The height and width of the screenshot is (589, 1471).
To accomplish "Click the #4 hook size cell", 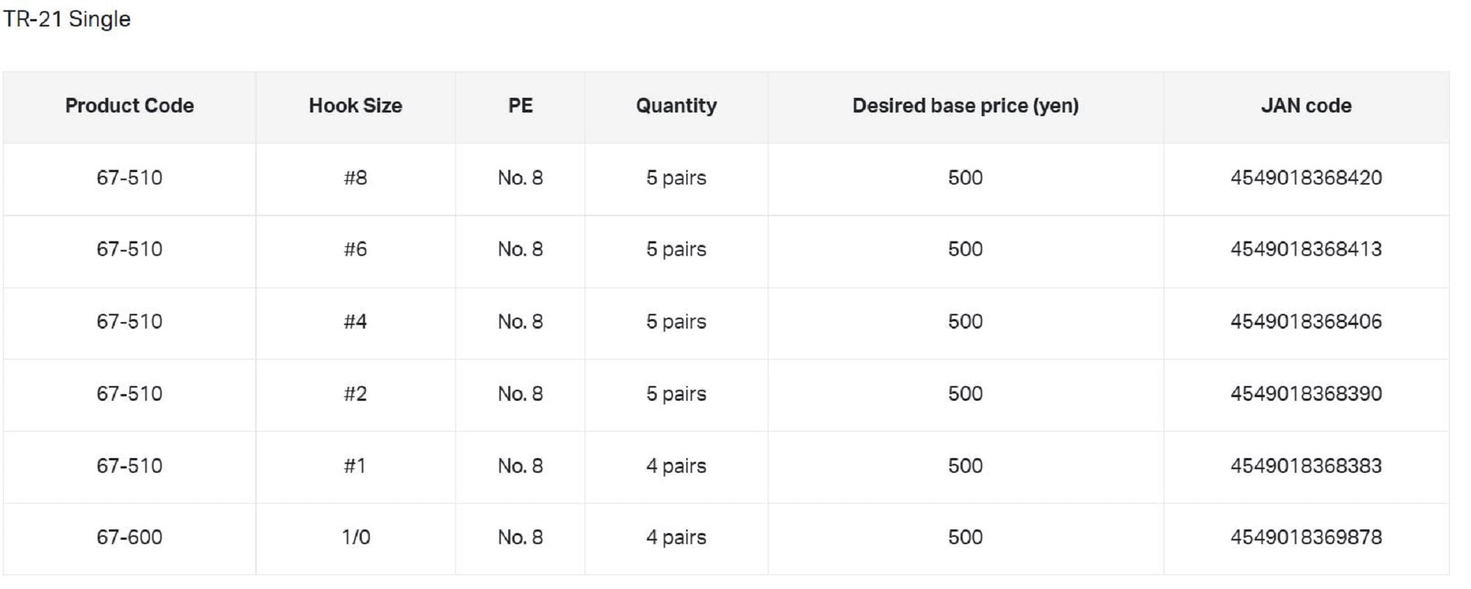I will point(355,321).
